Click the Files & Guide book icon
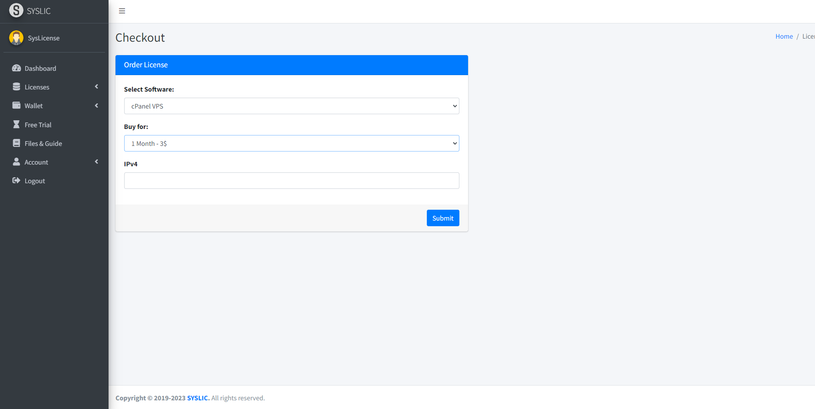815x409 pixels. click(x=16, y=143)
